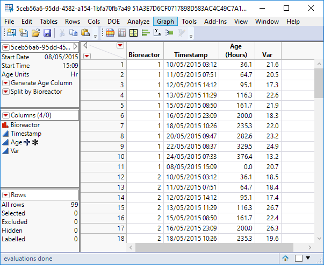The image size is (324, 265).
Task: Click the Paste clipboard icon
Action: pos(84,33)
